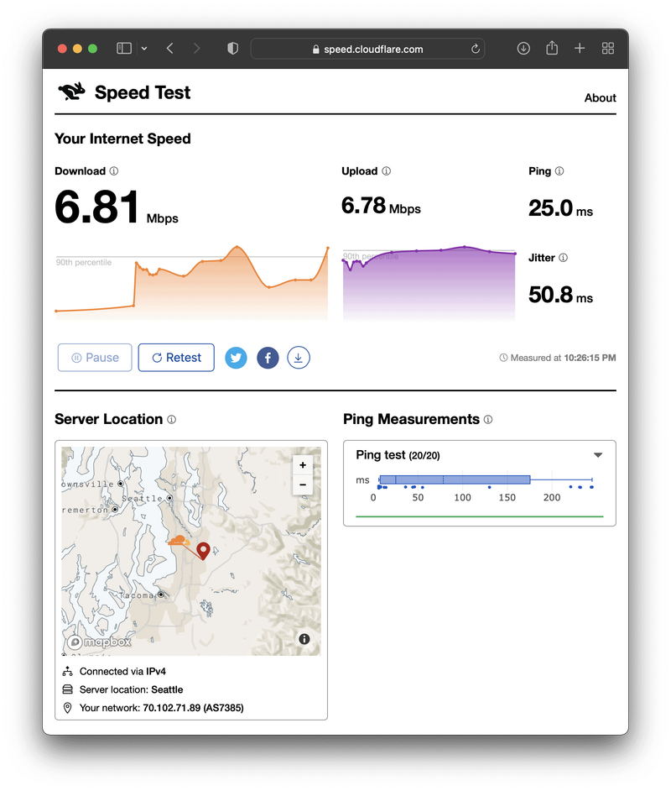Click the download results icon

(x=299, y=358)
